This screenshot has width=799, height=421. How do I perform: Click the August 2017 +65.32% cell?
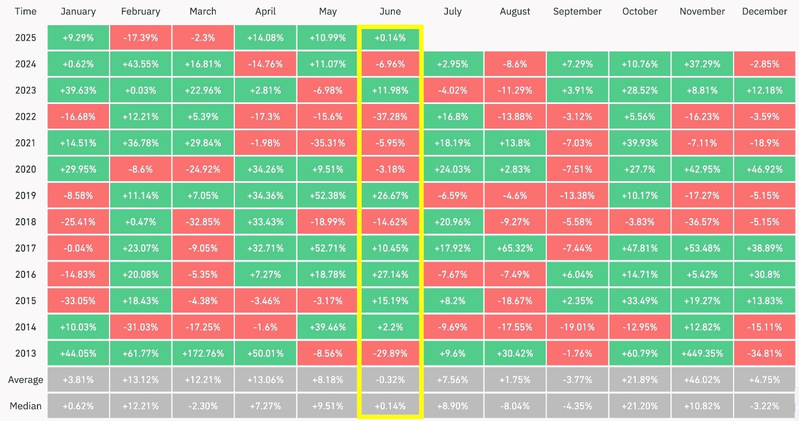(x=514, y=248)
